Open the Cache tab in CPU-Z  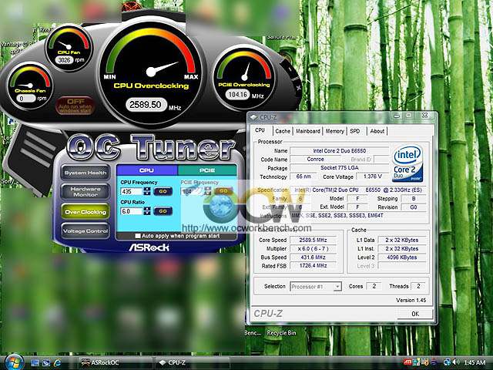click(x=283, y=131)
